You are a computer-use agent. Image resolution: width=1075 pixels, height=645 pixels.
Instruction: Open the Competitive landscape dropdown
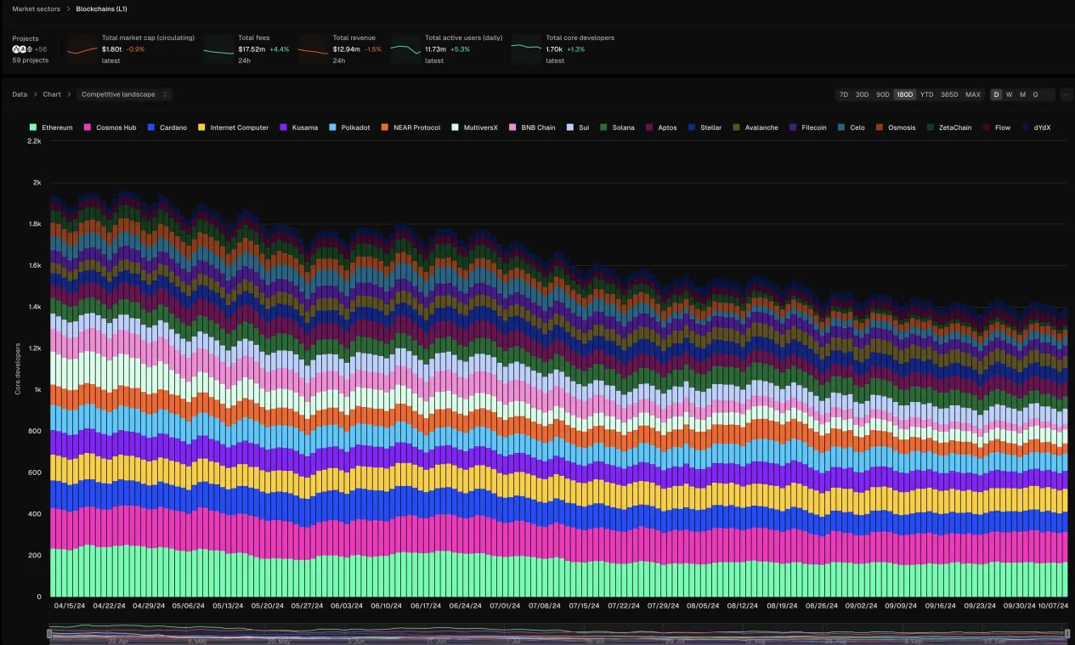(x=125, y=94)
